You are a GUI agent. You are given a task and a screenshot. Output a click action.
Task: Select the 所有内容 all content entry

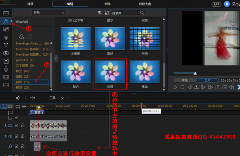pos(22,22)
